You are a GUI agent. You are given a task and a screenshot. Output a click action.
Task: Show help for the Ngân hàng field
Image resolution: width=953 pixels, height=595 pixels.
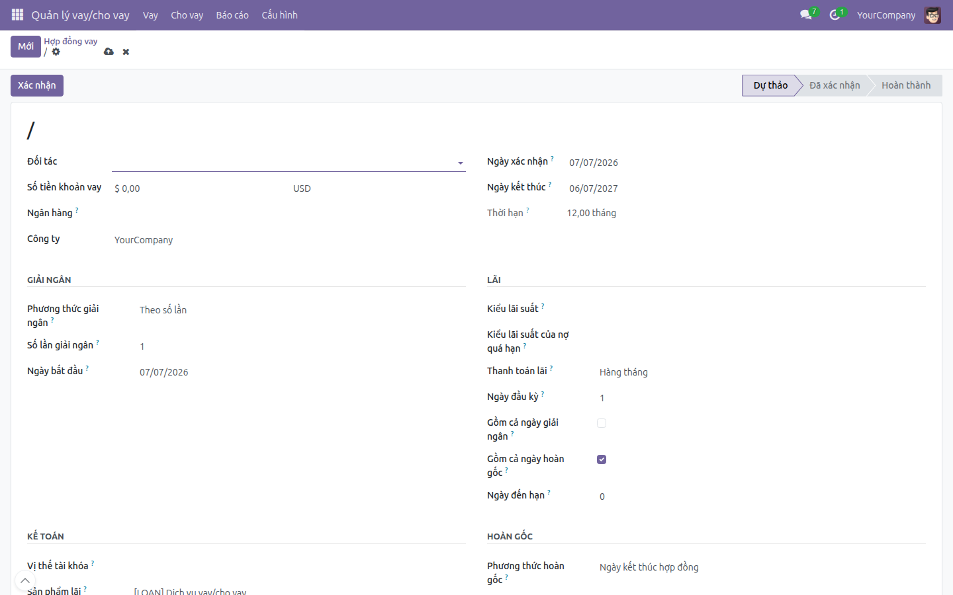pyautogui.click(x=77, y=210)
